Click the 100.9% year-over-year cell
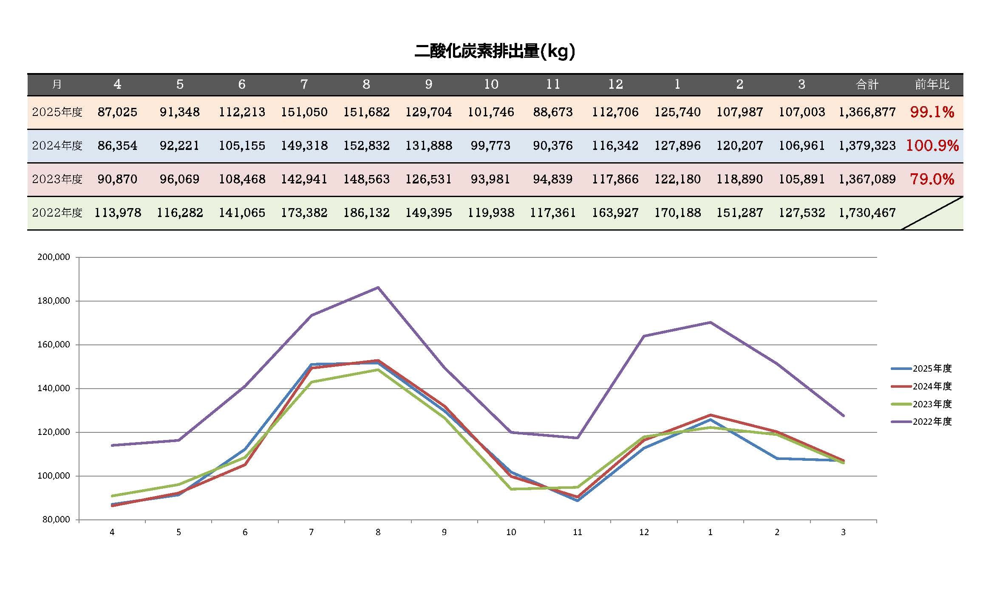The image size is (994, 598). pos(932,146)
